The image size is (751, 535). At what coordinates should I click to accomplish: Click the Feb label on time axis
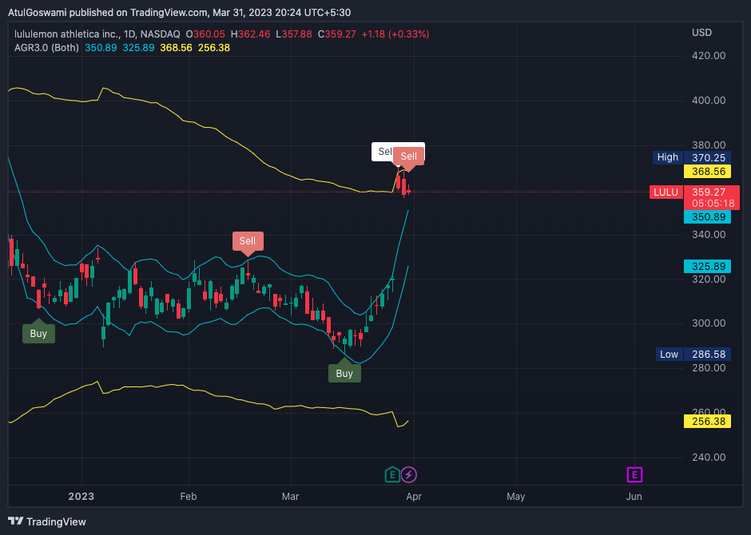point(189,496)
